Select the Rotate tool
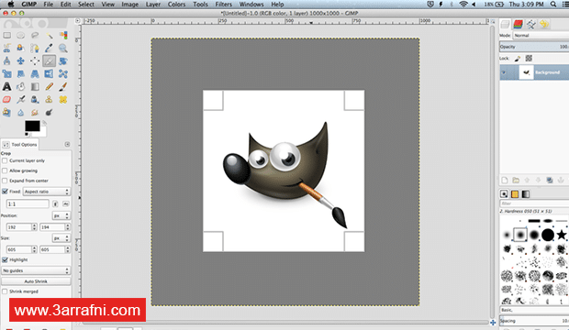This screenshot has width=569, height=330. pyautogui.click(x=63, y=60)
